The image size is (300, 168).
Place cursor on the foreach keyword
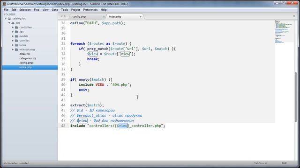[78, 43]
